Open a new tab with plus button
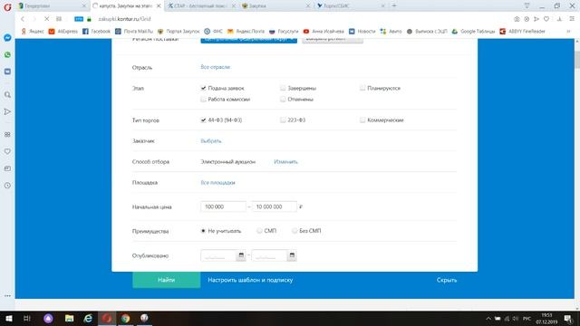The width and height of the screenshot is (580, 326). point(394,6)
